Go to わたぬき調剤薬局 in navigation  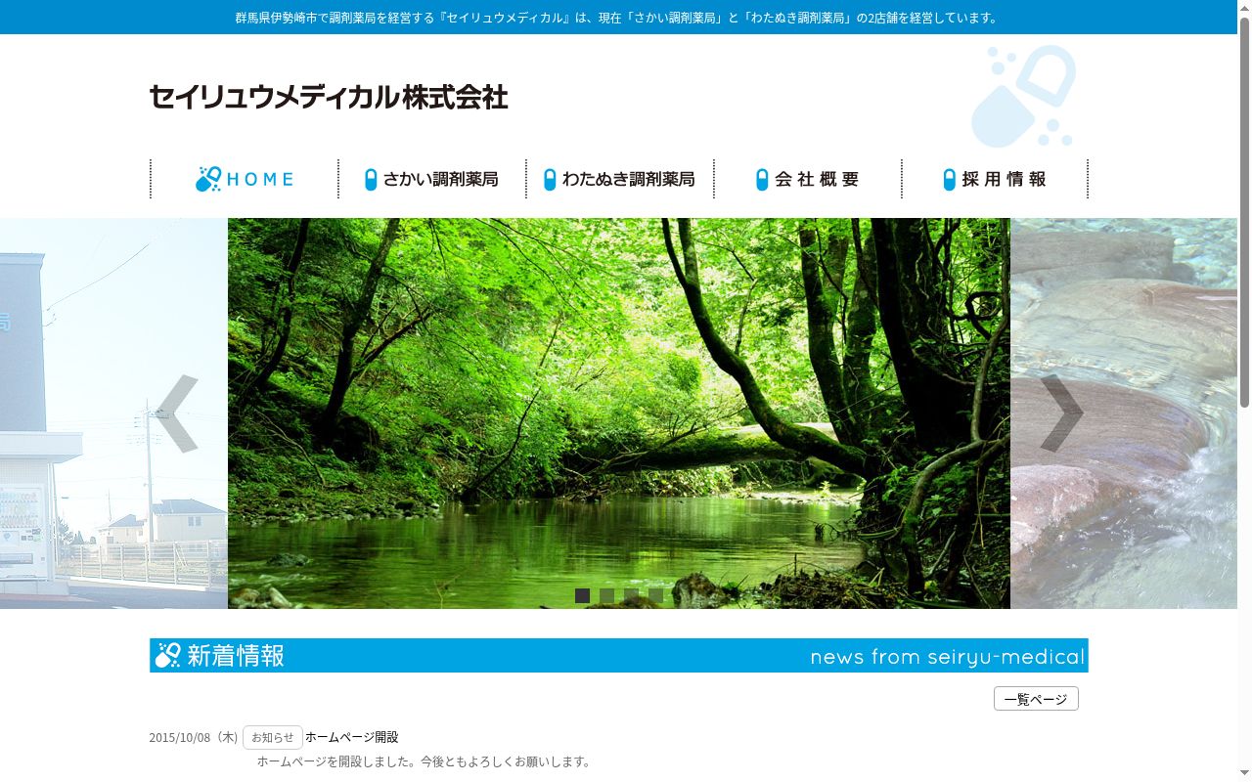tap(620, 179)
